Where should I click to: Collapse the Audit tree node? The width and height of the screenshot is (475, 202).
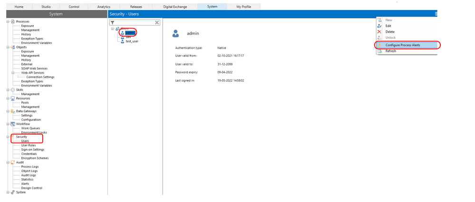7,163
